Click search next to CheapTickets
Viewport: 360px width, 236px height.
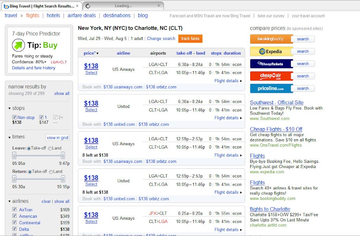click(303, 64)
